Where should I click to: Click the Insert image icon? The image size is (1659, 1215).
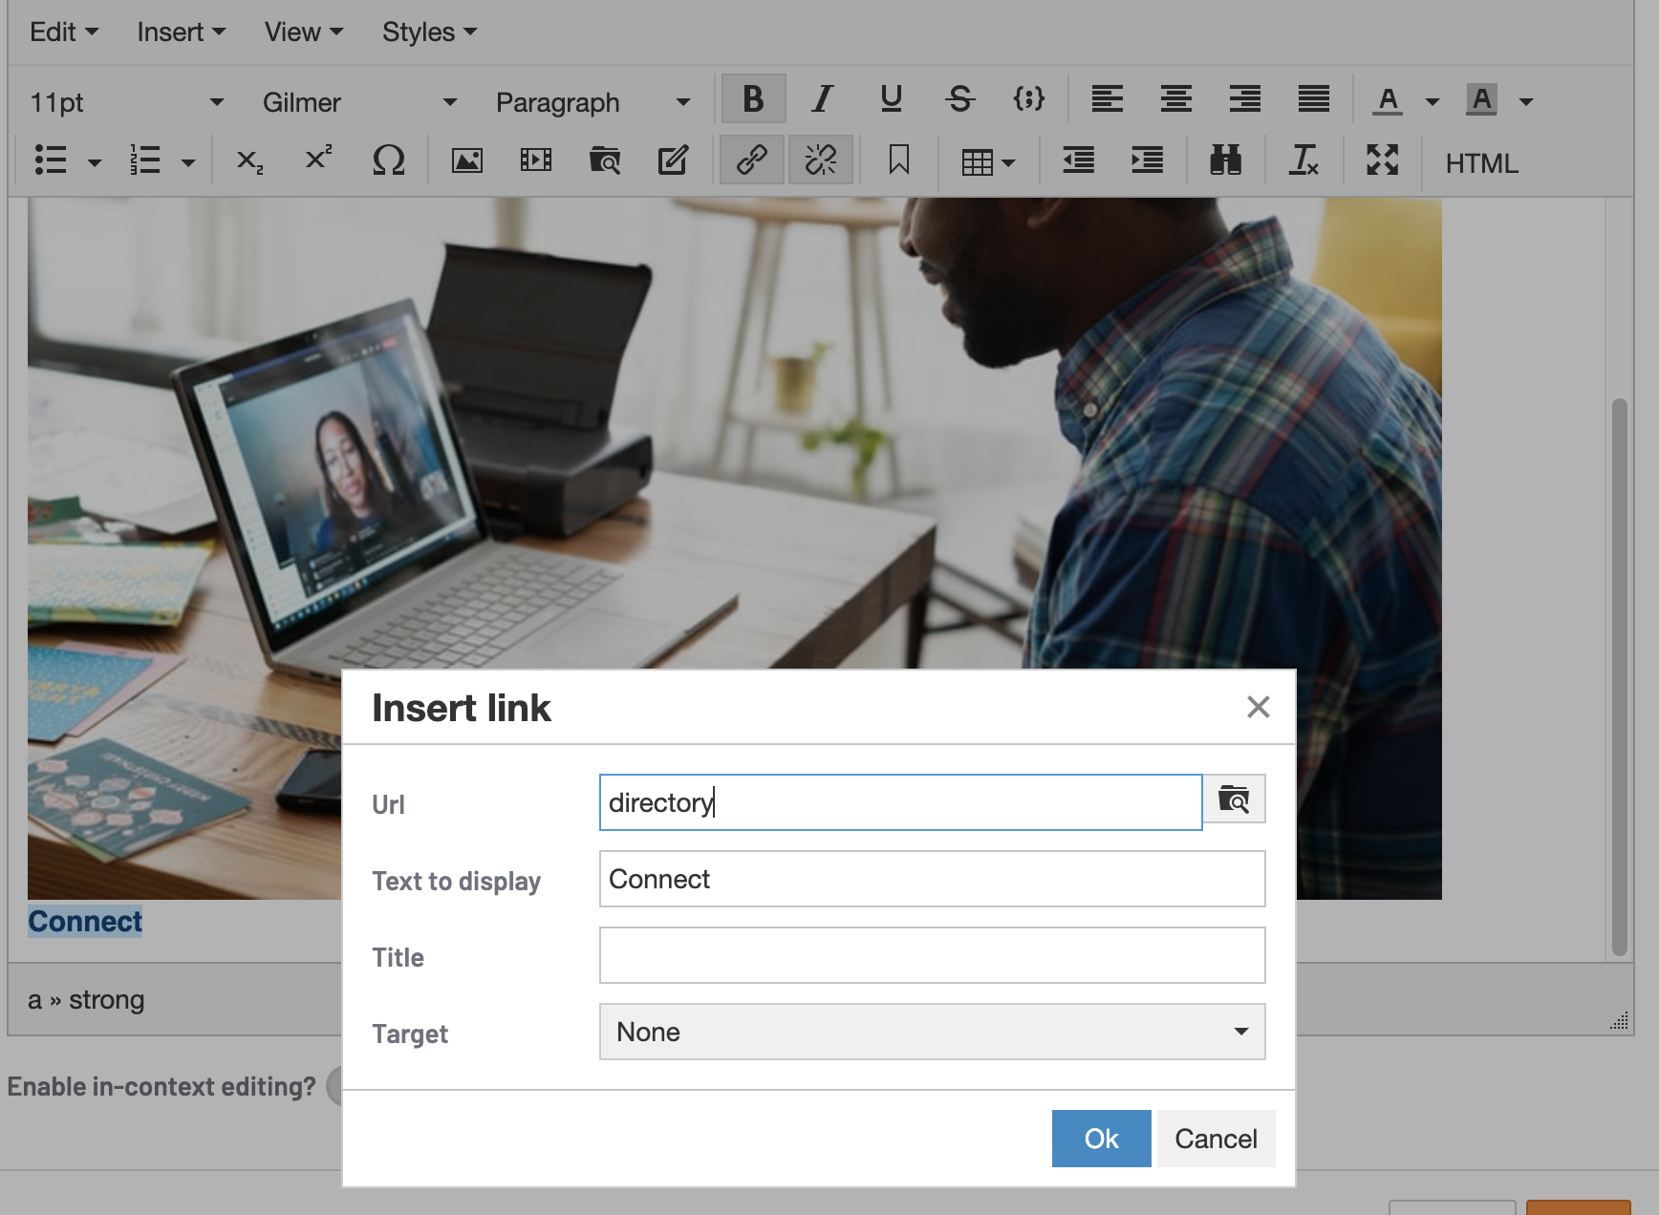click(467, 160)
